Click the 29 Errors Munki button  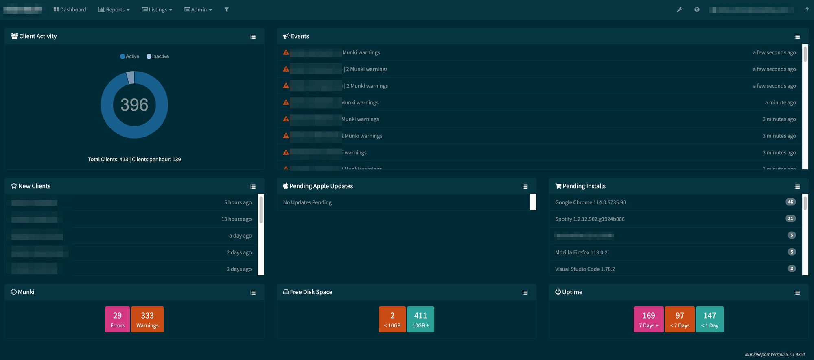(x=117, y=319)
